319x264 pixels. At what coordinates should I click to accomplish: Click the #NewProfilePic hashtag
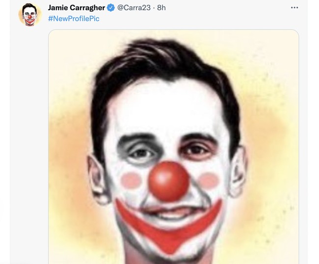(x=73, y=19)
